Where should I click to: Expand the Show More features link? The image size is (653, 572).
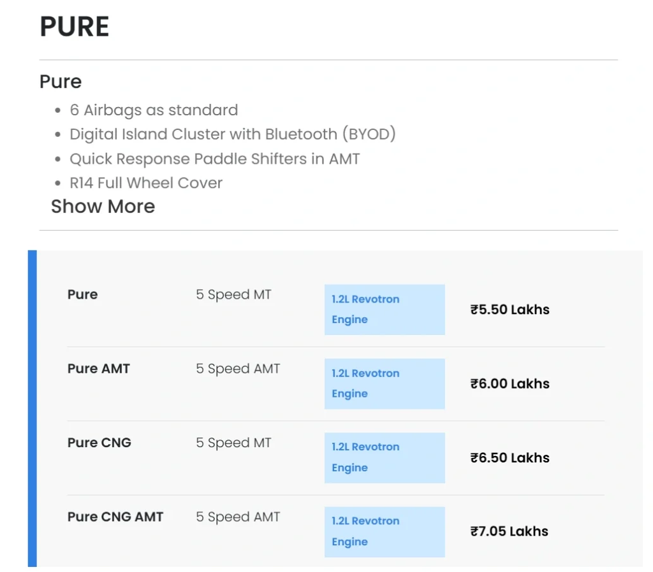tap(103, 206)
